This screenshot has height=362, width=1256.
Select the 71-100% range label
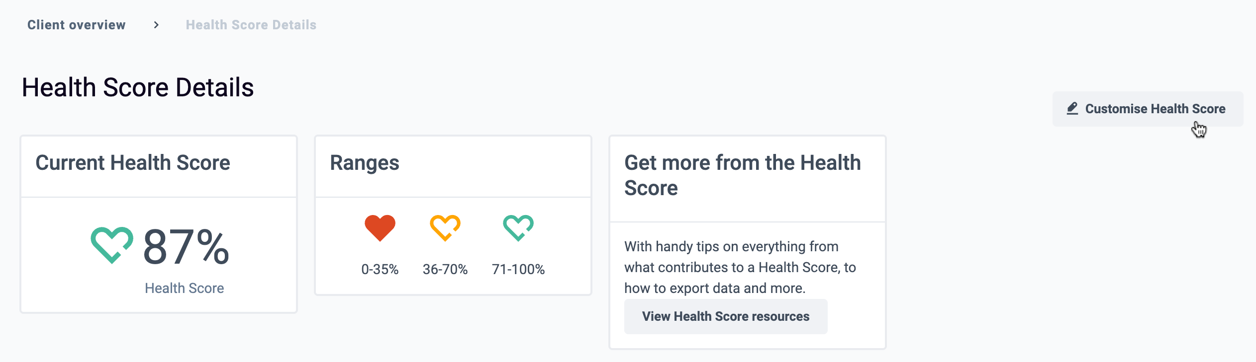coord(518,269)
